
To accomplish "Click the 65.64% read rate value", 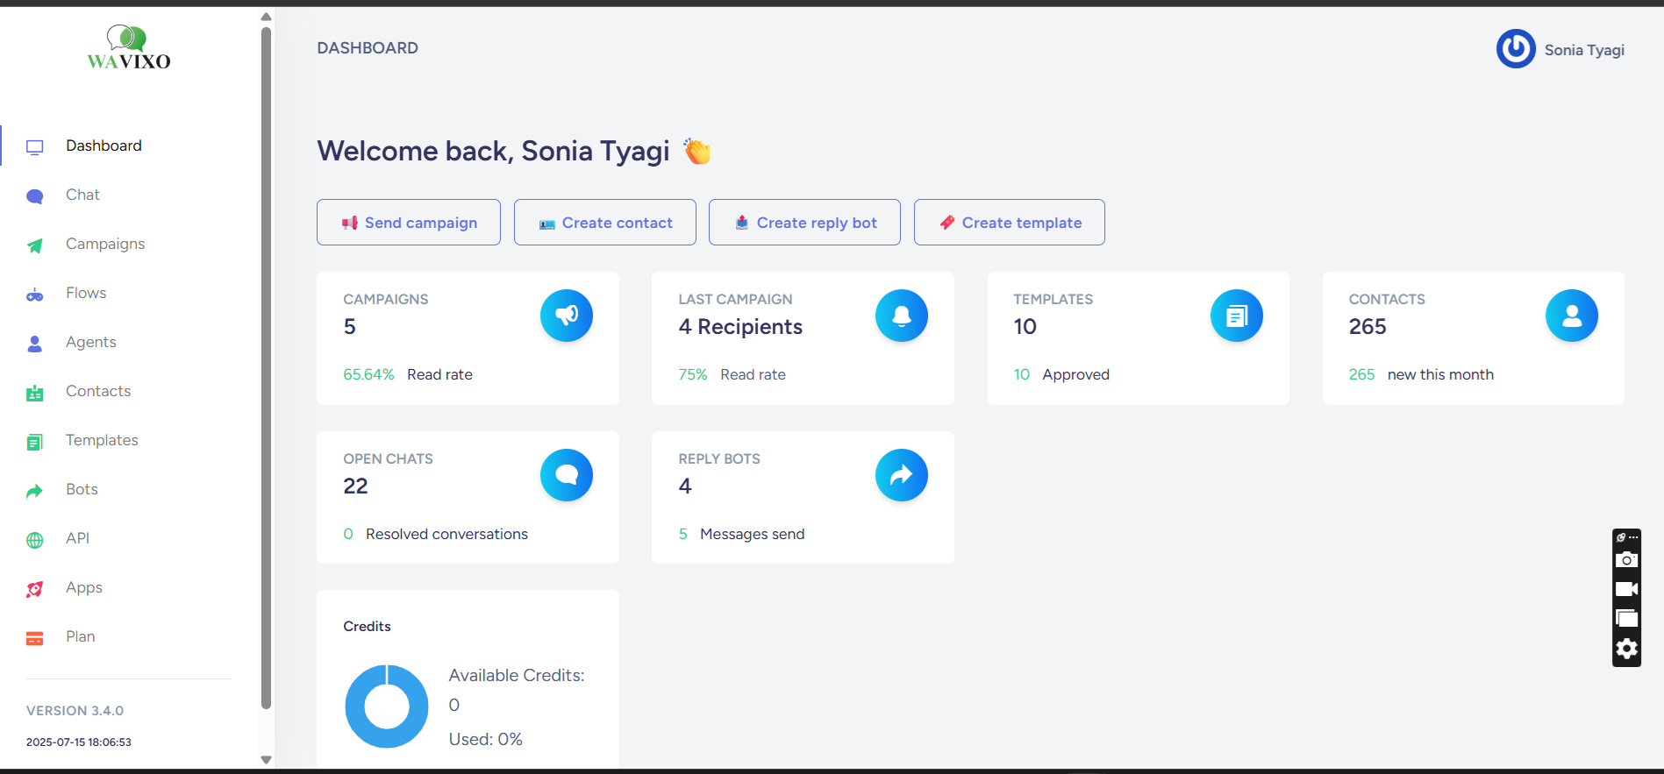I will (368, 374).
